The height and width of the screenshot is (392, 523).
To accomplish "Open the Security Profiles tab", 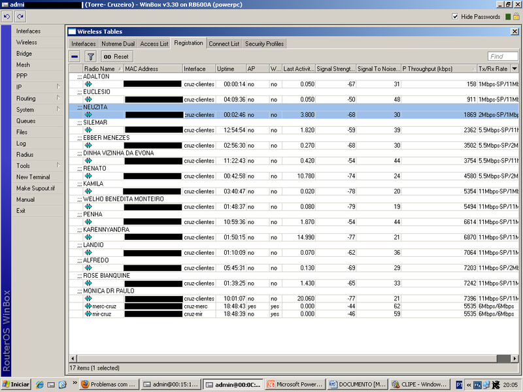I will pyautogui.click(x=264, y=44).
